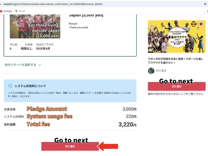Click the YouTube bookmark label

(8, 11)
